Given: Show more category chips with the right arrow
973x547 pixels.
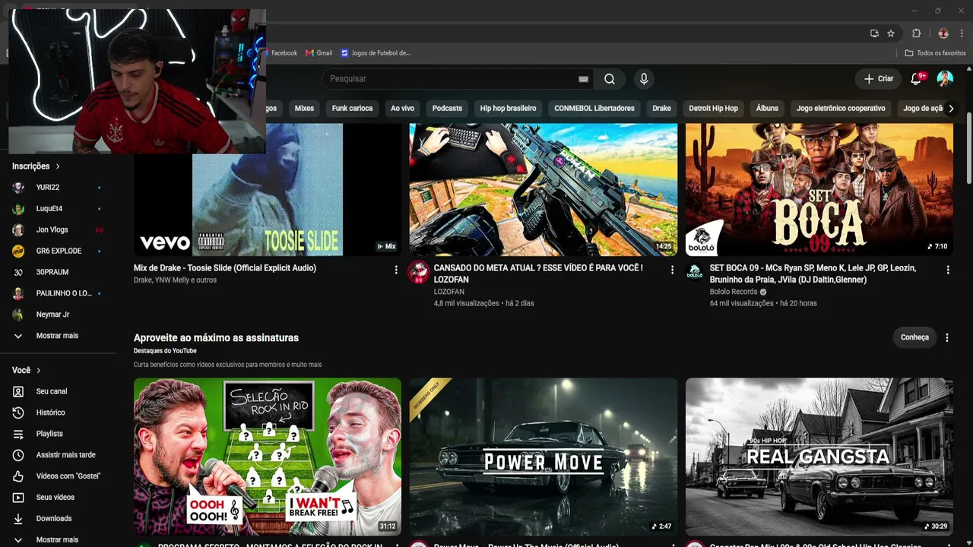Looking at the screenshot, I should pyautogui.click(x=951, y=109).
